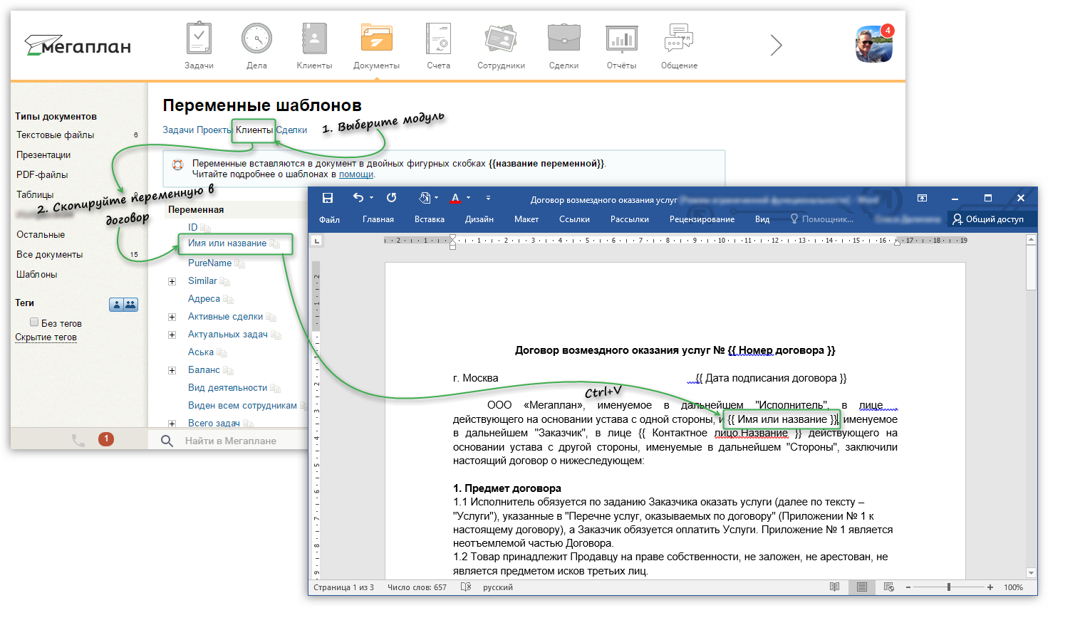Open the user avatar with notification badge
The width and height of the screenshot is (1080, 630).
(873, 44)
